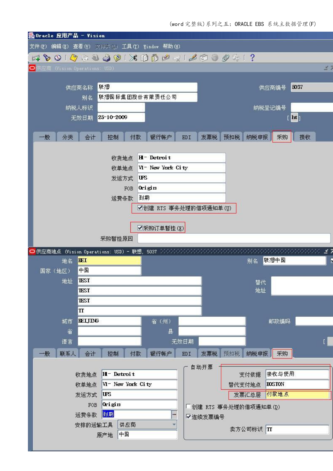333x471 pixels.
Task: Toggle site-level RTS debit memo checkbox (D)
Action: point(188,407)
